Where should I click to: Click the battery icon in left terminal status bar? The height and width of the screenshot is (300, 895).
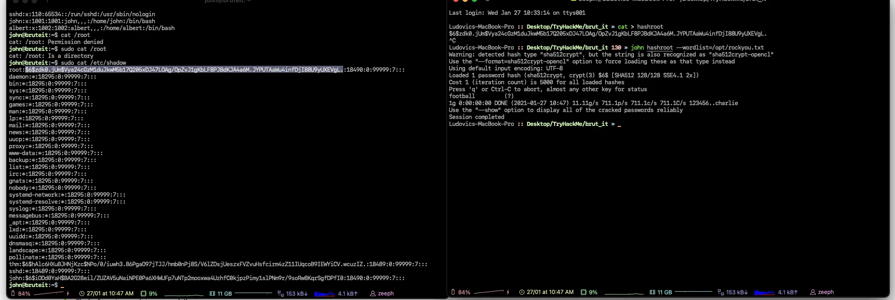[13, 294]
